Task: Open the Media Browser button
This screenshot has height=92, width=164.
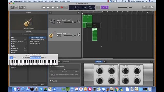Action: tap(152, 7)
